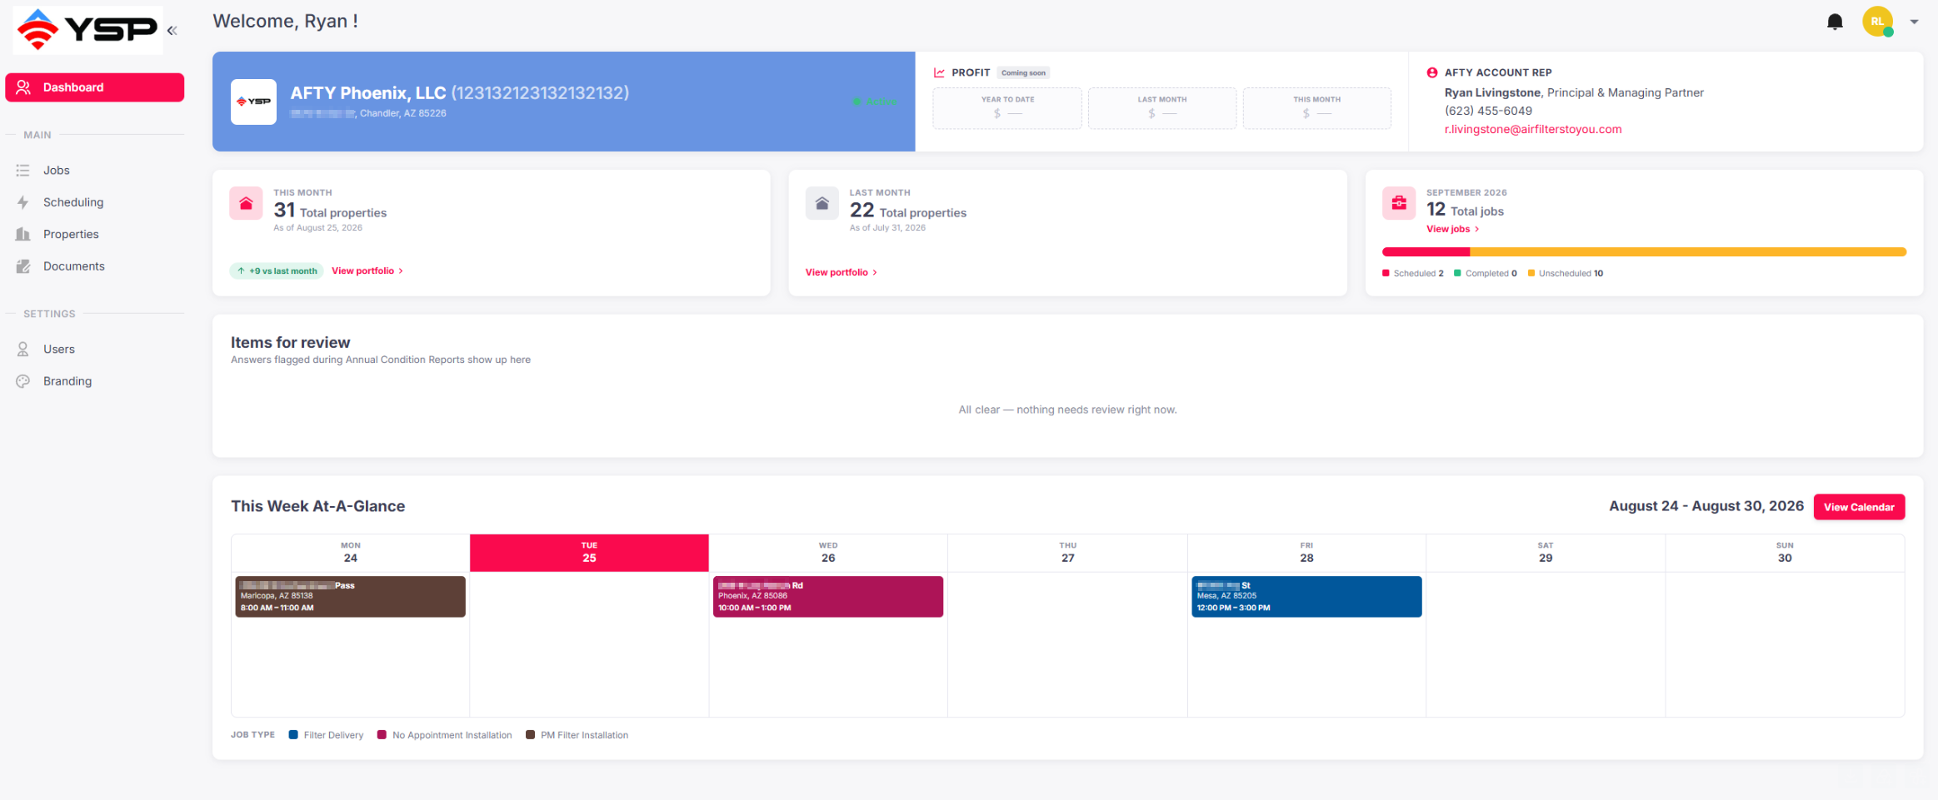Open Monday Maricopa 8:00 AM job
Viewport: 1938px width, 800px height.
pos(350,597)
